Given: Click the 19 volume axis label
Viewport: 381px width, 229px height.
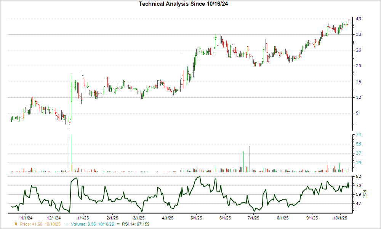Looking at the screenshot, I should tap(359, 163).
